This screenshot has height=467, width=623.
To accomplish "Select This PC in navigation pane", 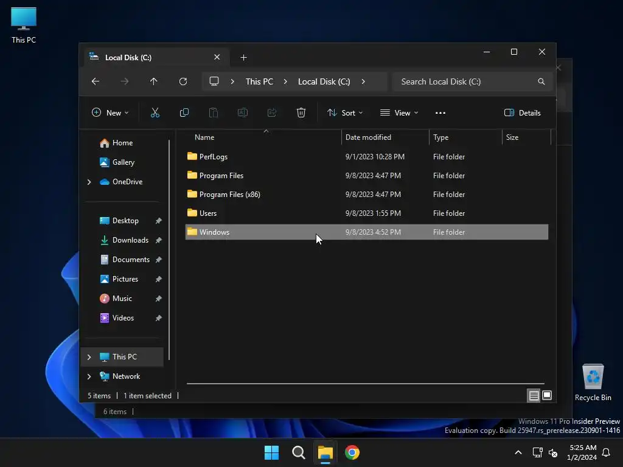I will click(122, 357).
